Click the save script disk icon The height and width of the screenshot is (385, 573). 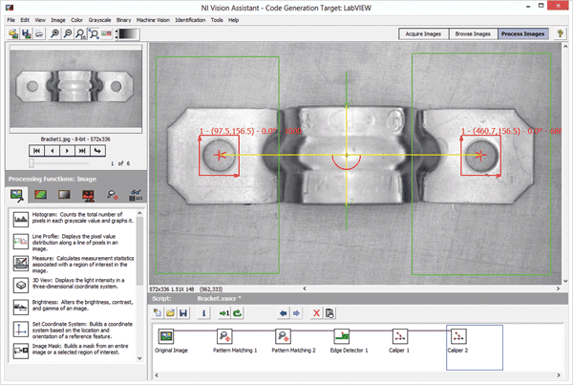click(183, 313)
